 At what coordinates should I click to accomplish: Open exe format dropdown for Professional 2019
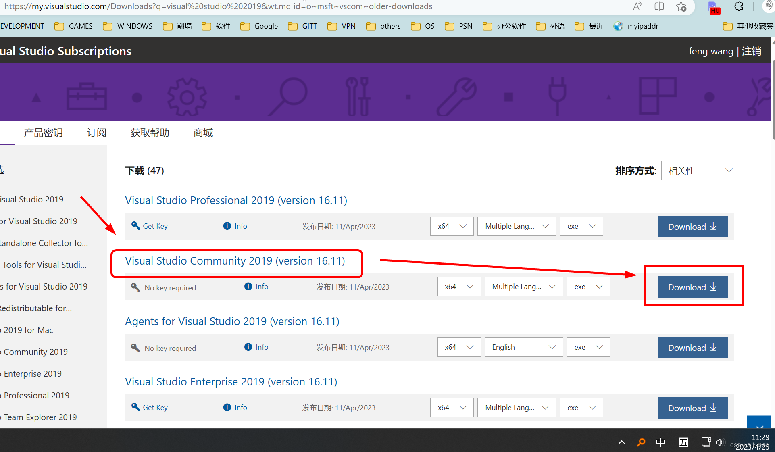581,226
